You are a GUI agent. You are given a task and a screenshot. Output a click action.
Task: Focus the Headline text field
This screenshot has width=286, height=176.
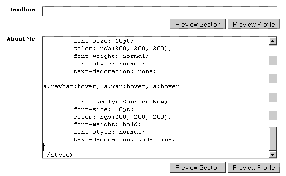pos(160,11)
